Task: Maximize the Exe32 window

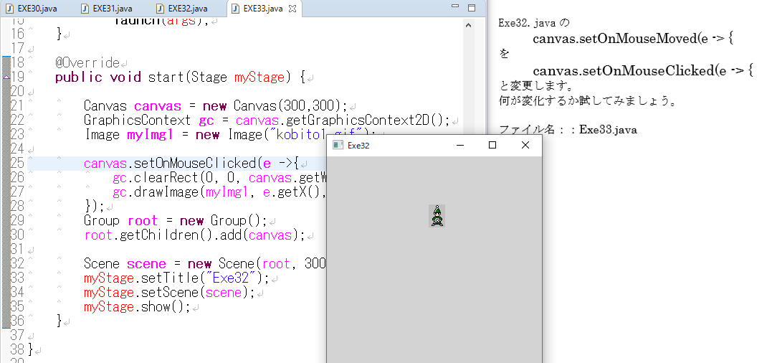Action: pos(492,146)
